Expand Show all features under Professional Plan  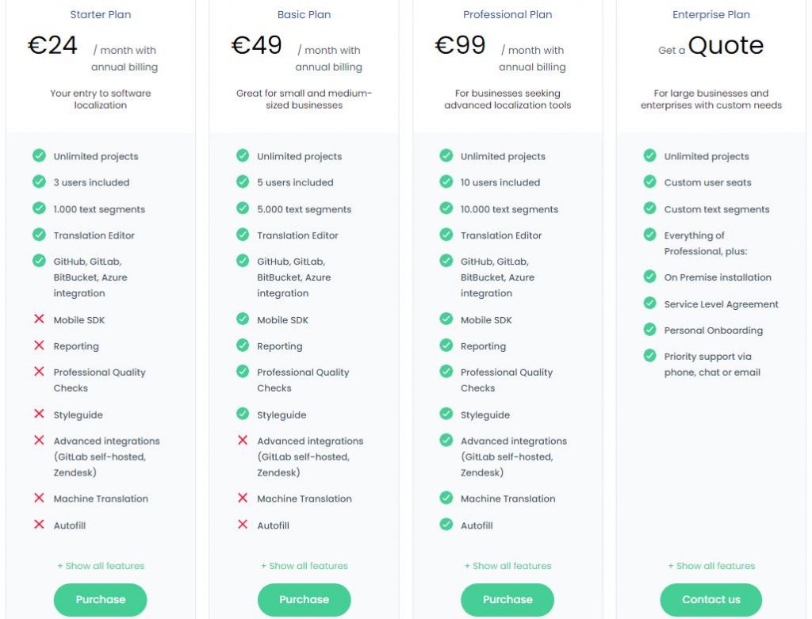pyautogui.click(x=507, y=566)
